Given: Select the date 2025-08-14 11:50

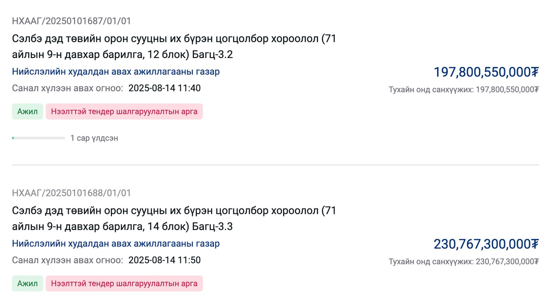Looking at the screenshot, I should 165,260.
